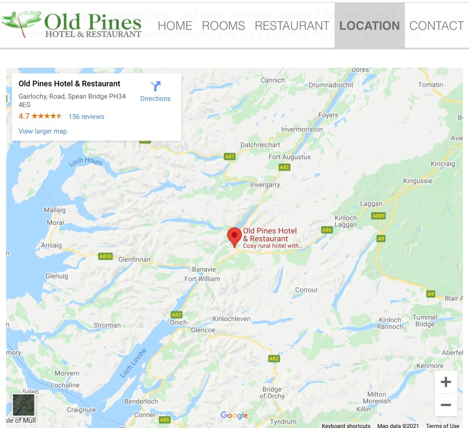
Task: Click the A82 road badge near Fort Augustus
Action: [284, 167]
